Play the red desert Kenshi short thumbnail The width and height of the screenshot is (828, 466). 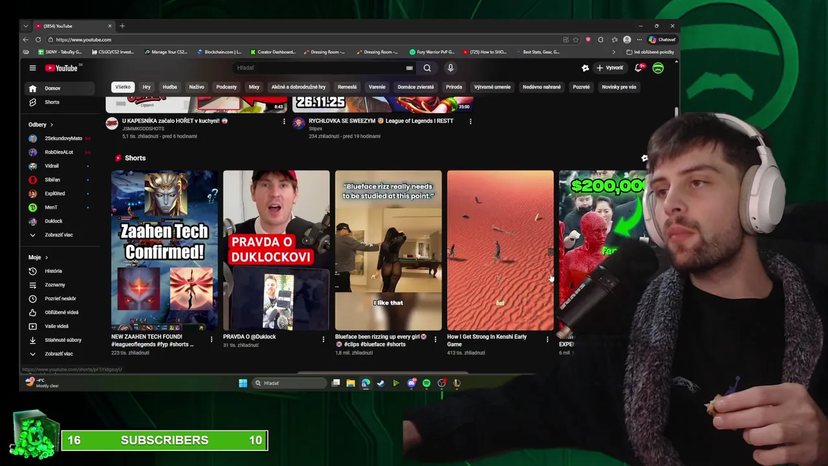(500, 250)
